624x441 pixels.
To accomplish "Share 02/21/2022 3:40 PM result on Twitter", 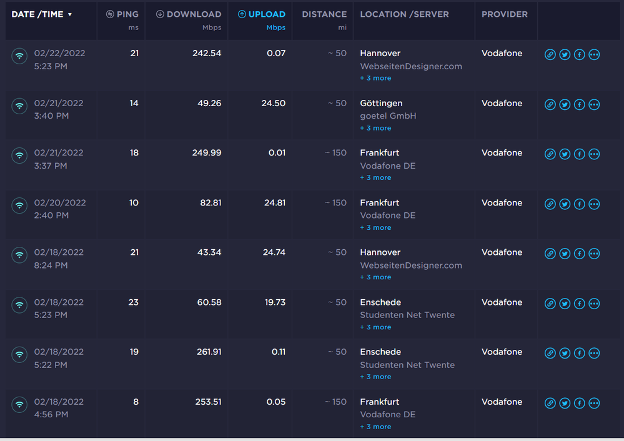I will (x=565, y=105).
